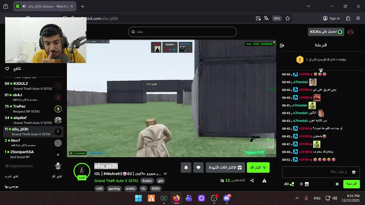
Task: Click the green subscribe button
Action: pyautogui.click(x=258, y=167)
